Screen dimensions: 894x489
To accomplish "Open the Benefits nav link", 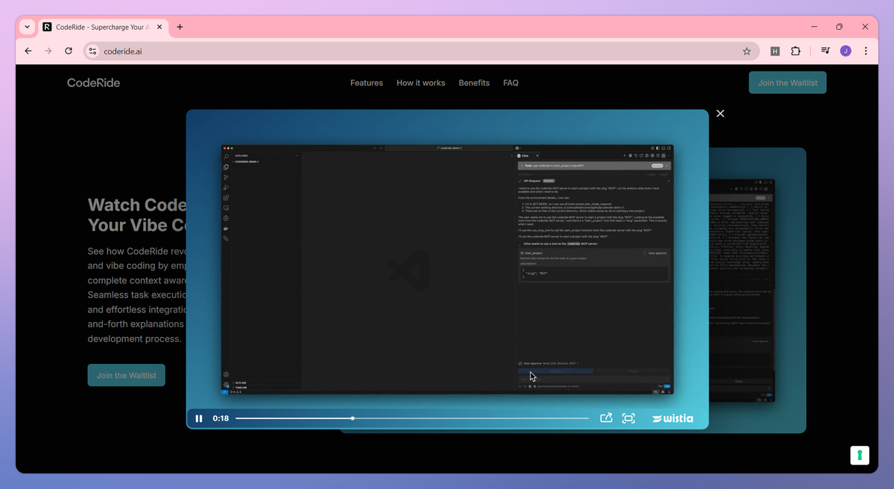I will tap(475, 83).
